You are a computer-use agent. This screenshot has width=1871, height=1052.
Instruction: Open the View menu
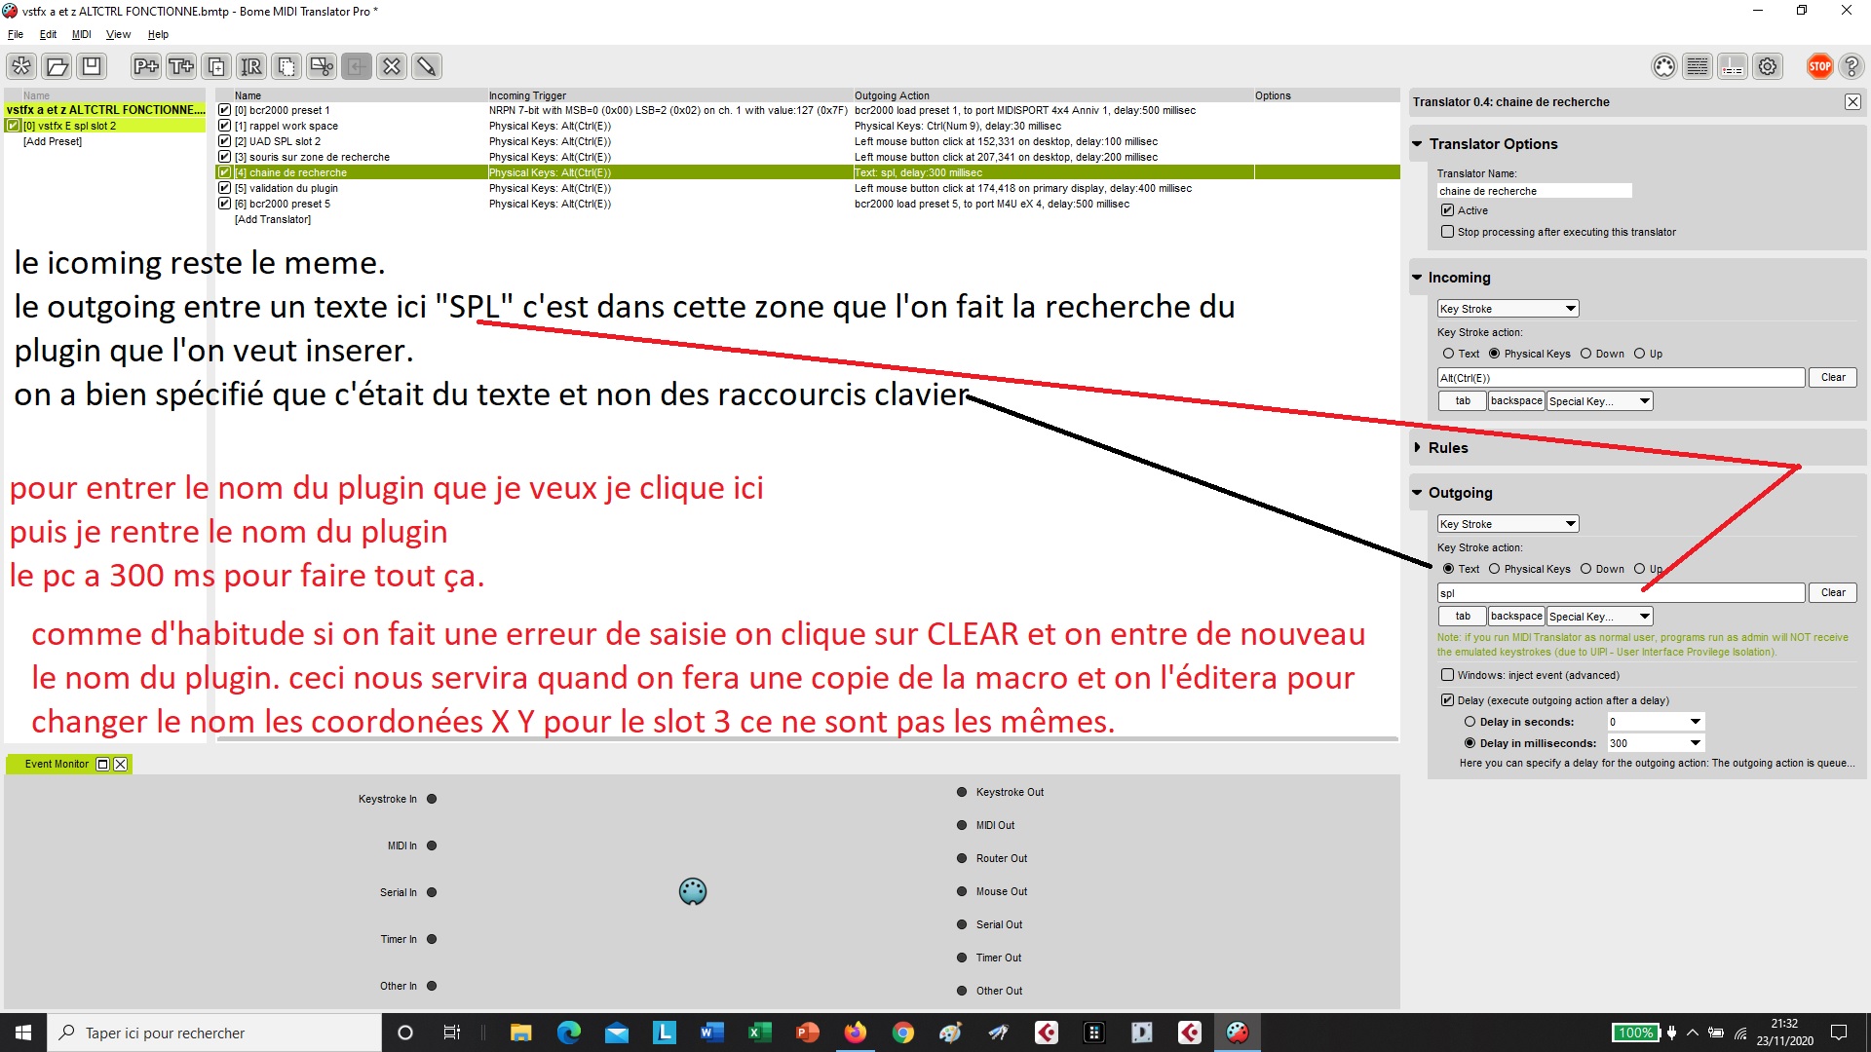coord(118,34)
